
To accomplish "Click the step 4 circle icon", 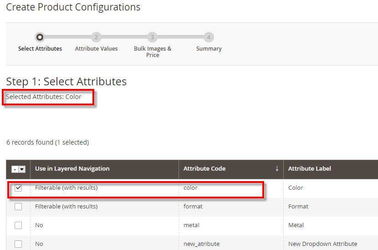I will pos(209,37).
